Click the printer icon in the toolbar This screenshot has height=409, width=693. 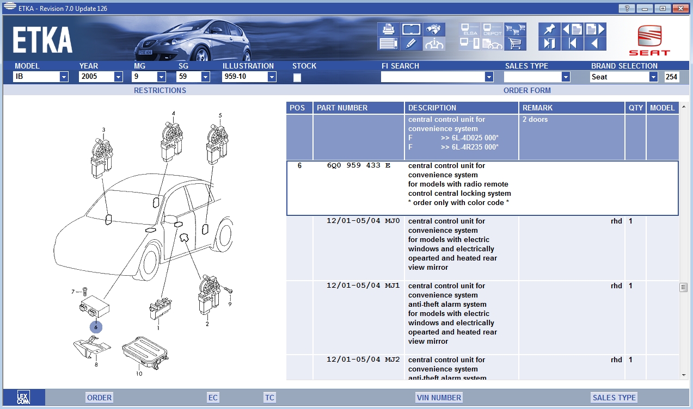388,29
